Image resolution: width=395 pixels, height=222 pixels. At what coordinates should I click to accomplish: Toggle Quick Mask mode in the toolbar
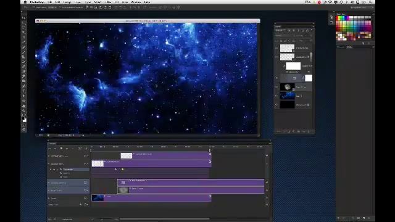click(24, 125)
